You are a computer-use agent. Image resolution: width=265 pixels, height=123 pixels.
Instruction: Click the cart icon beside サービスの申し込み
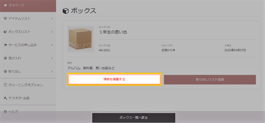coord(5,45)
